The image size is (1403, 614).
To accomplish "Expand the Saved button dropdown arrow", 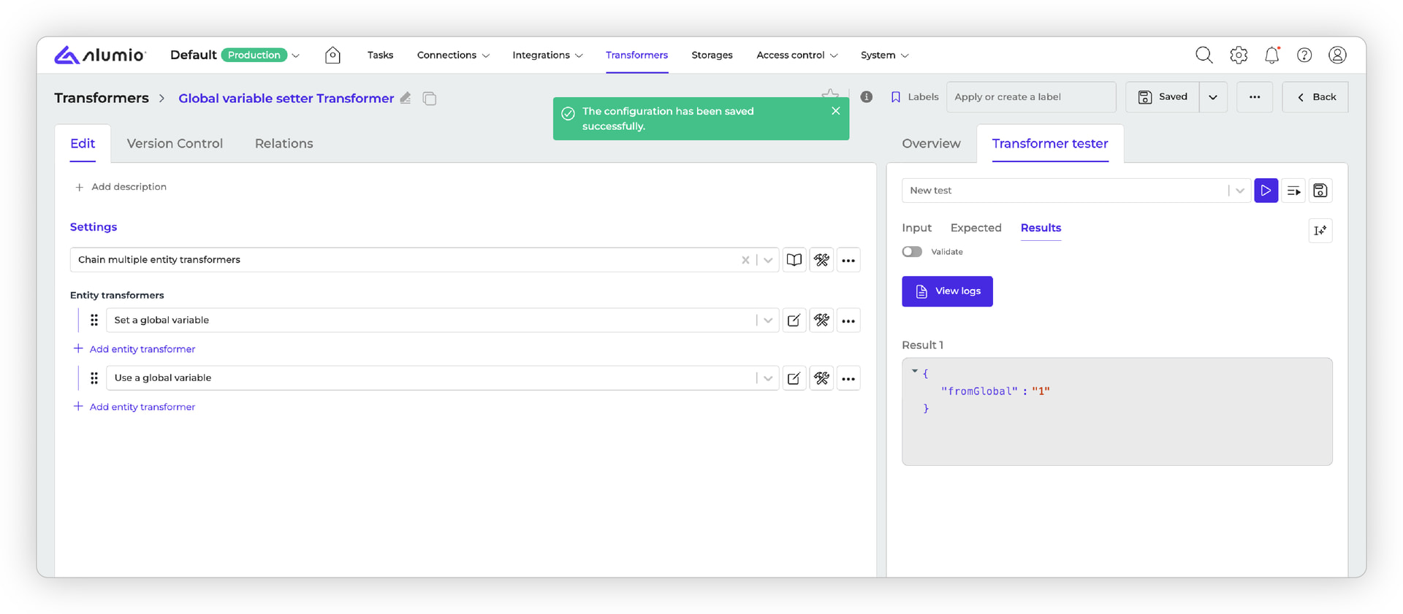I will point(1213,97).
